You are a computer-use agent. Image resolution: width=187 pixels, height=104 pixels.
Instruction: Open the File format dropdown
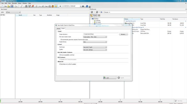coord(95,47)
